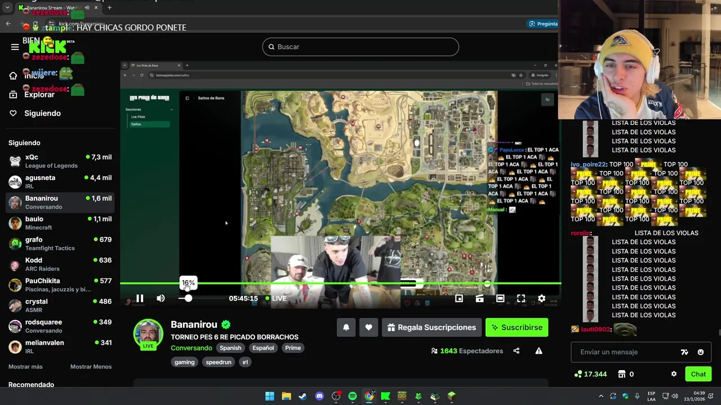
Task: Open grafo Teamfight Tactics stream
Action: tap(60, 244)
